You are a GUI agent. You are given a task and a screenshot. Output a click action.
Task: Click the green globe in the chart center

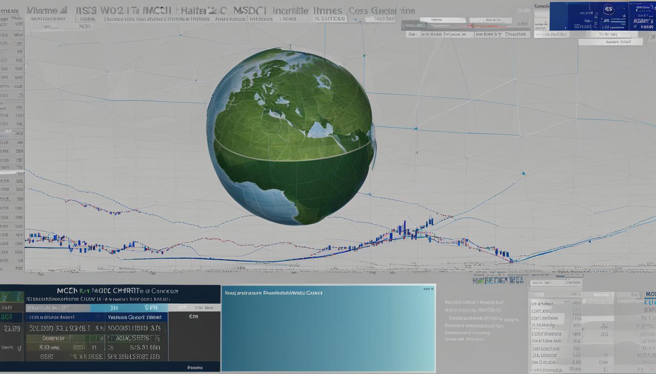coord(291,136)
